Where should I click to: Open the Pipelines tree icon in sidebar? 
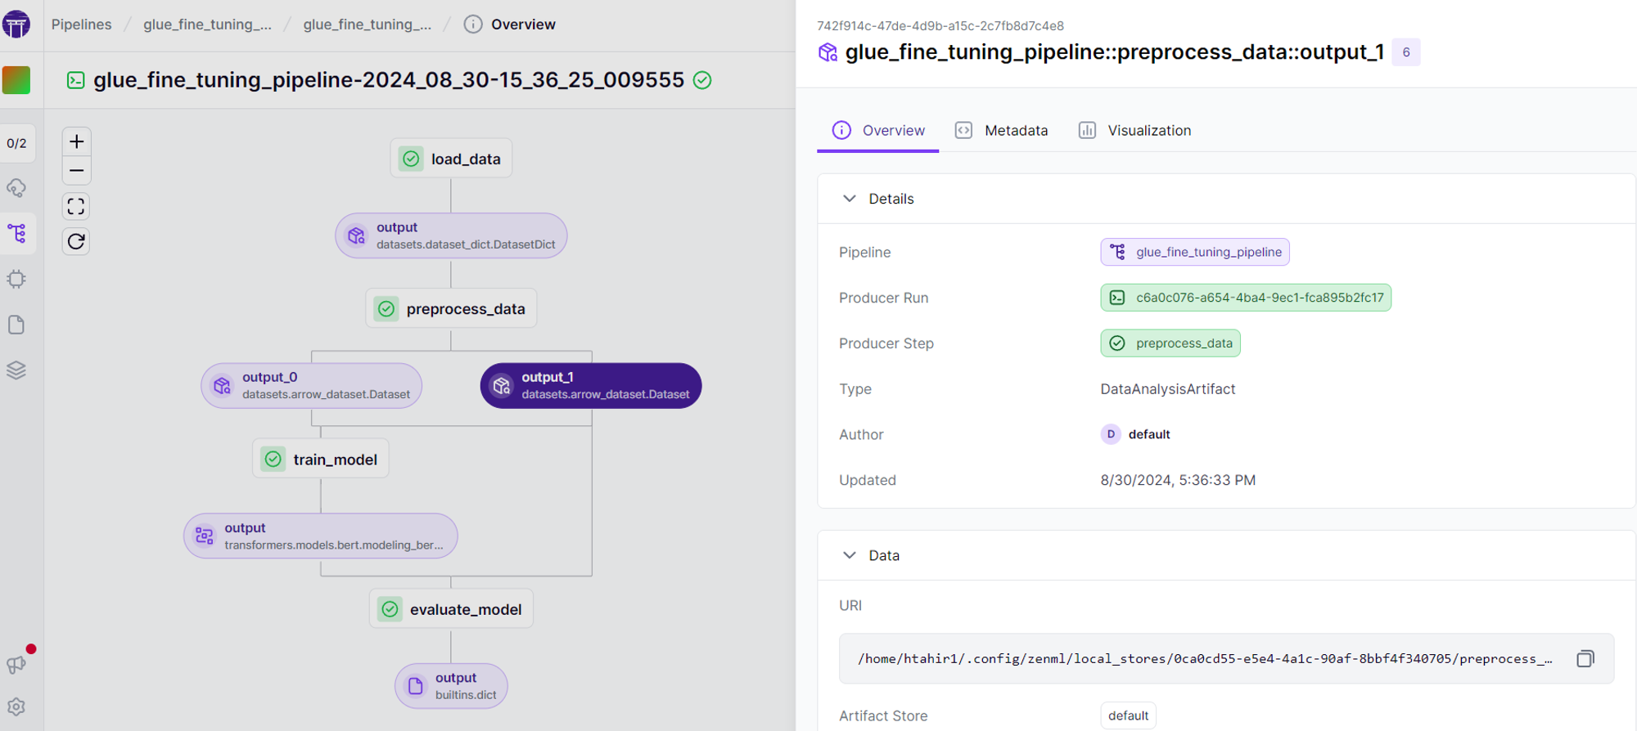[x=16, y=234]
